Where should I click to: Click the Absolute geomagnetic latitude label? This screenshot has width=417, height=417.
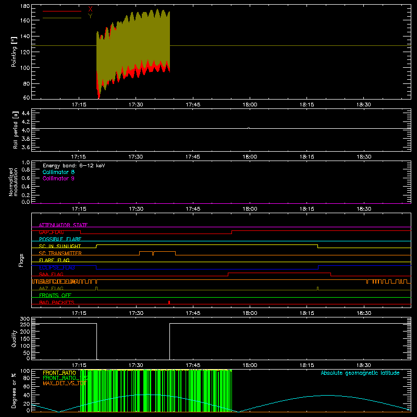pyautogui.click(x=360, y=373)
